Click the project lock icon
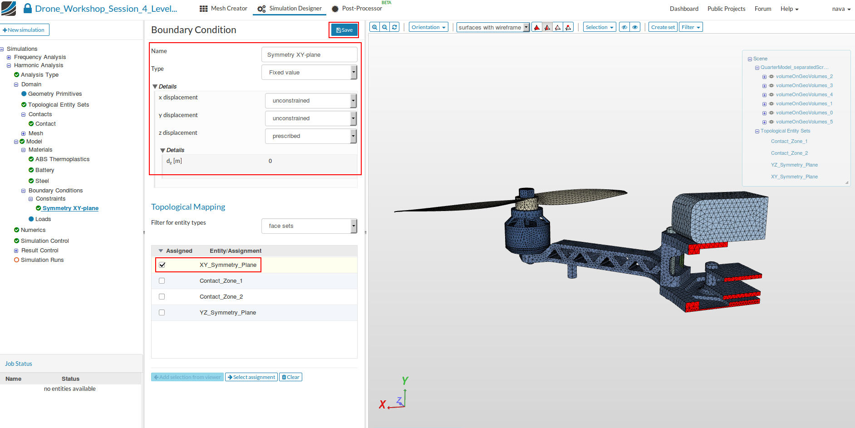Screen dimensions: 855x428 pos(28,9)
